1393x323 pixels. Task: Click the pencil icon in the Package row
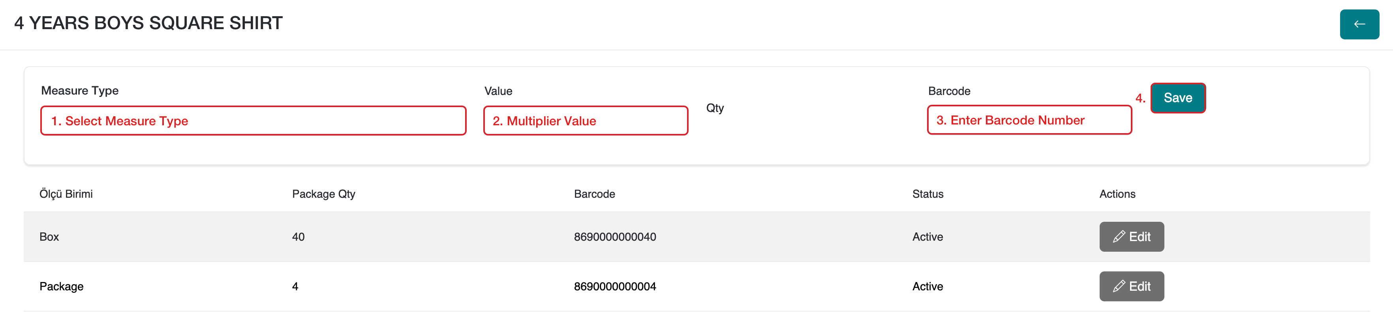1119,286
